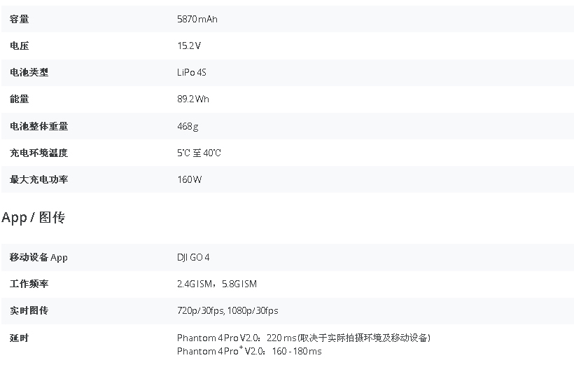Click the 电压 row label

(x=19, y=46)
